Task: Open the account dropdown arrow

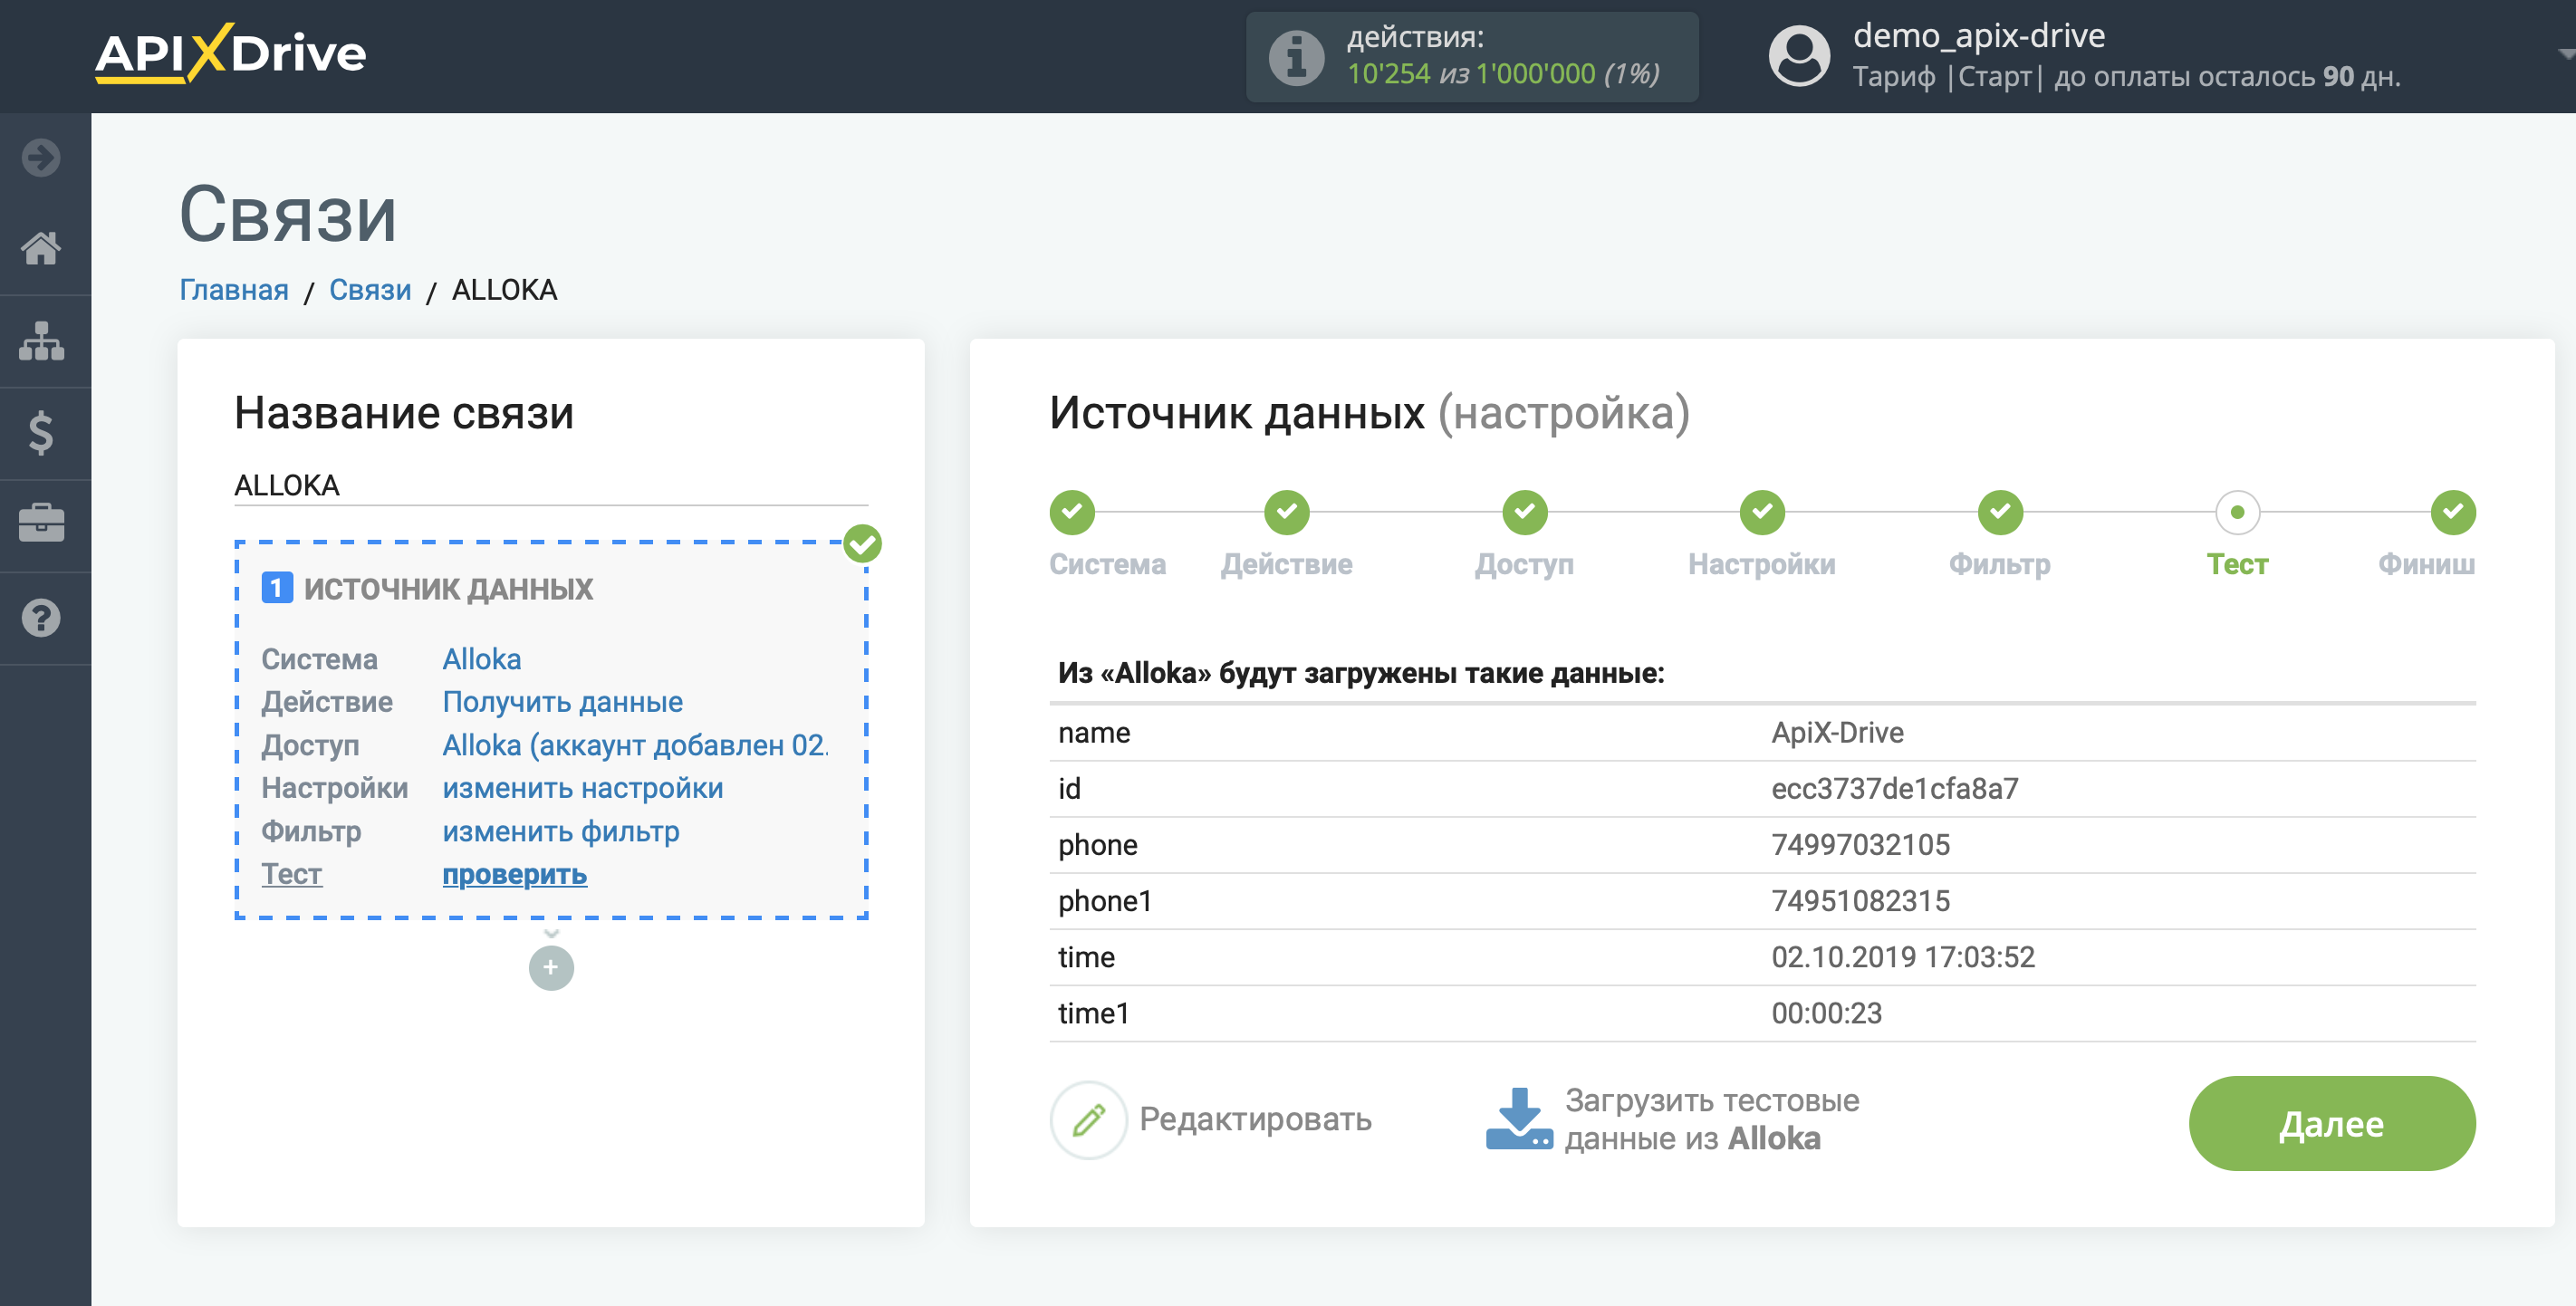Action: click(x=2565, y=54)
